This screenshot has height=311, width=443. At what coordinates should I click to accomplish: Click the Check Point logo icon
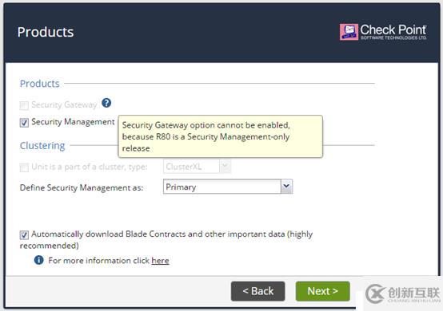349,32
